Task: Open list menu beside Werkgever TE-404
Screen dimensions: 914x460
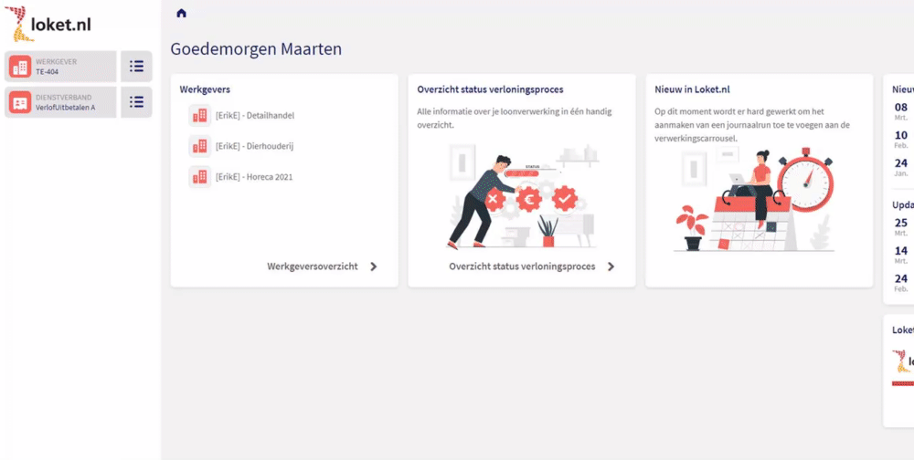Action: click(x=136, y=67)
